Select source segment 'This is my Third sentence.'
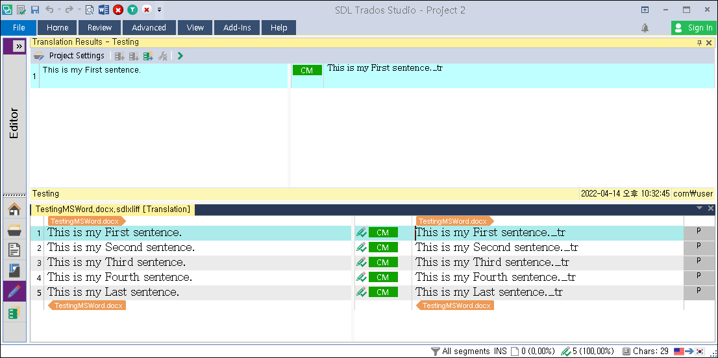 pyautogui.click(x=117, y=263)
